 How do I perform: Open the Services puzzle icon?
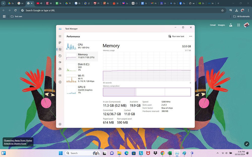click(60, 82)
